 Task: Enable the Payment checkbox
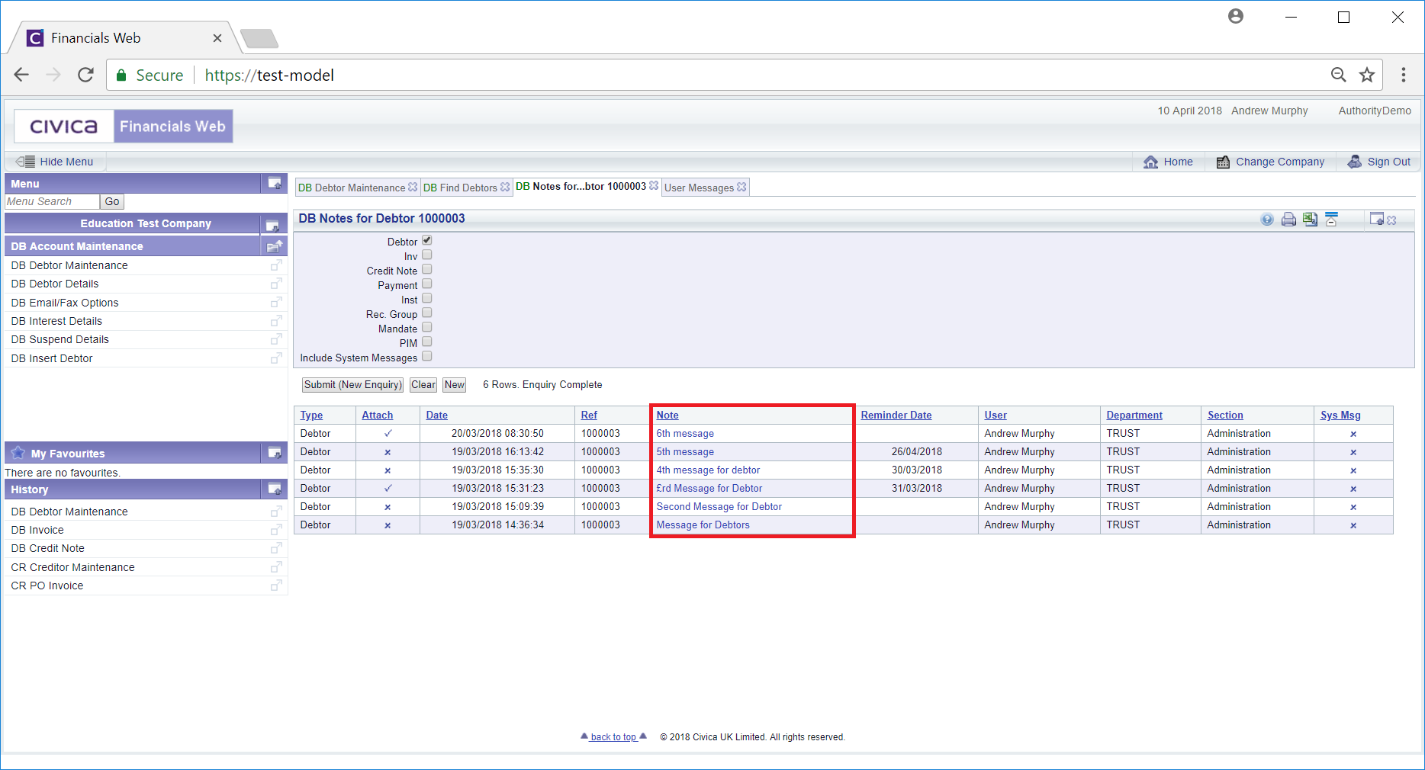pos(427,284)
